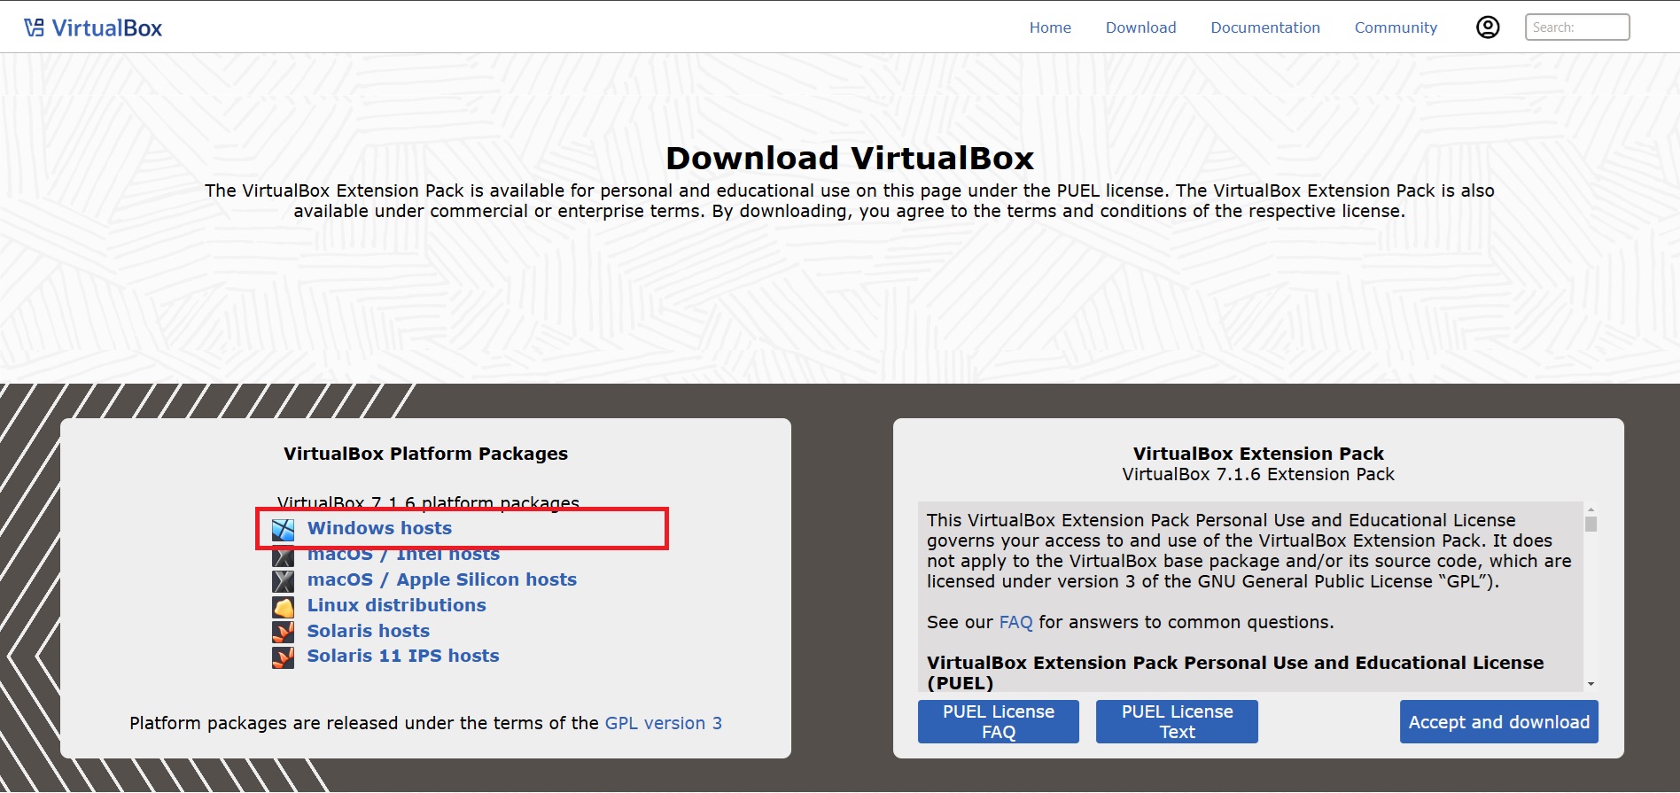The image size is (1680, 793).
Task: Click license box scroll down arrow
Action: click(1591, 684)
